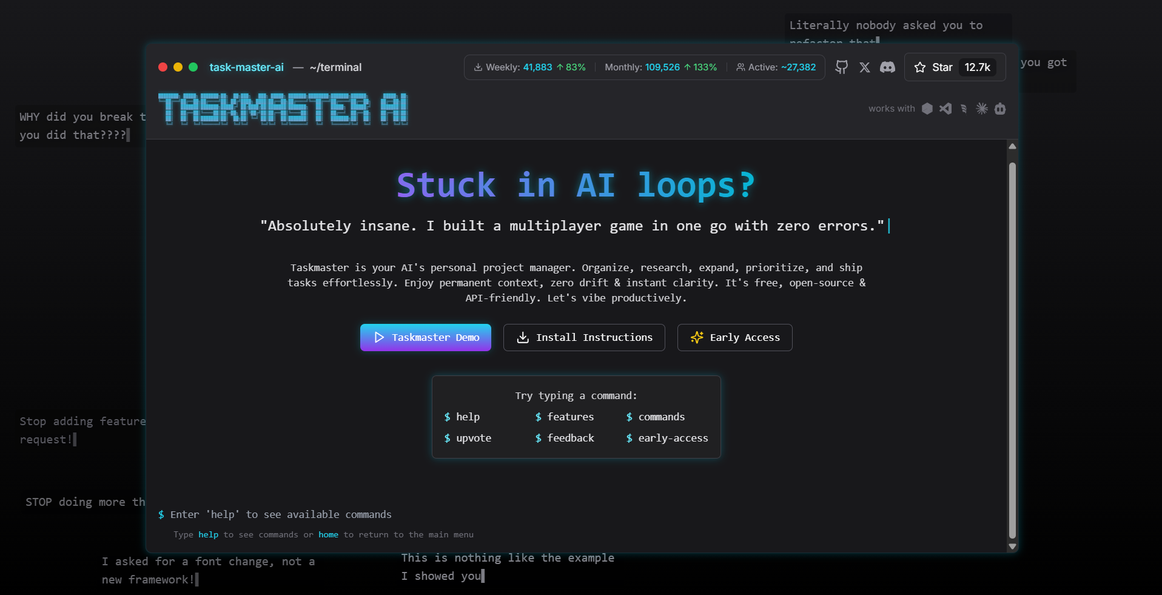Viewport: 1162px width, 595px height.
Task: Click the star icon in Star button
Action: (x=920, y=67)
